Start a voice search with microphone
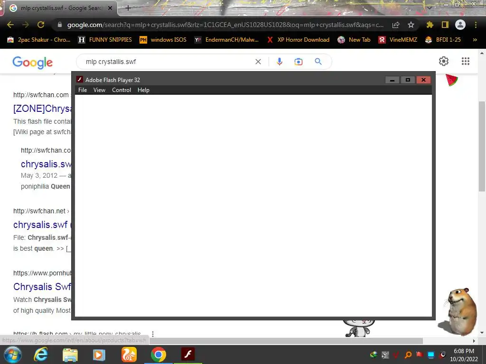The height and width of the screenshot is (364, 486). (x=279, y=62)
